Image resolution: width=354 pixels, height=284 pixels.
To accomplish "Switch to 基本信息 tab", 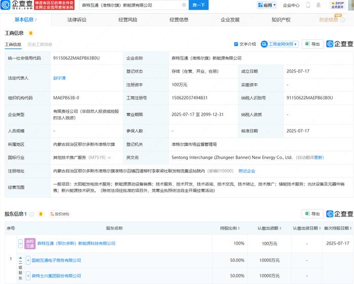I will pos(25,20).
